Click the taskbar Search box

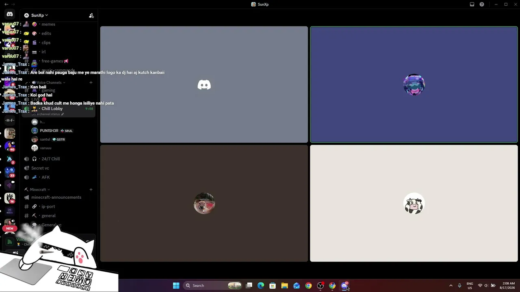tap(213, 286)
